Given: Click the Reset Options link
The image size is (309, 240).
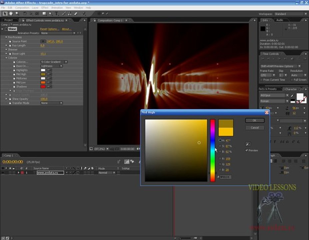Looking at the screenshot, I should [49, 29].
